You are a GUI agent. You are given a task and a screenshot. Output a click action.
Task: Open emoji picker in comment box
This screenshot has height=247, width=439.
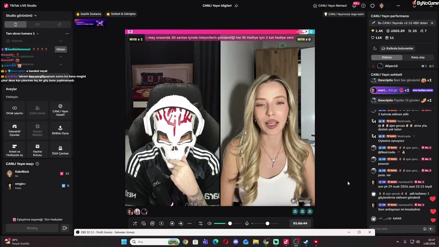click(425, 229)
